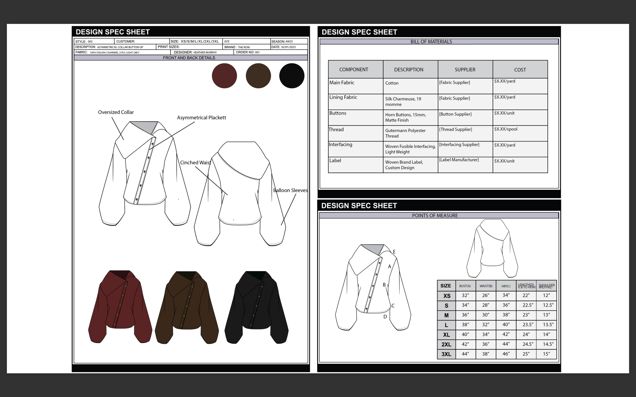Select the COST column header cell
636x397 pixels.
pyautogui.click(x=520, y=70)
